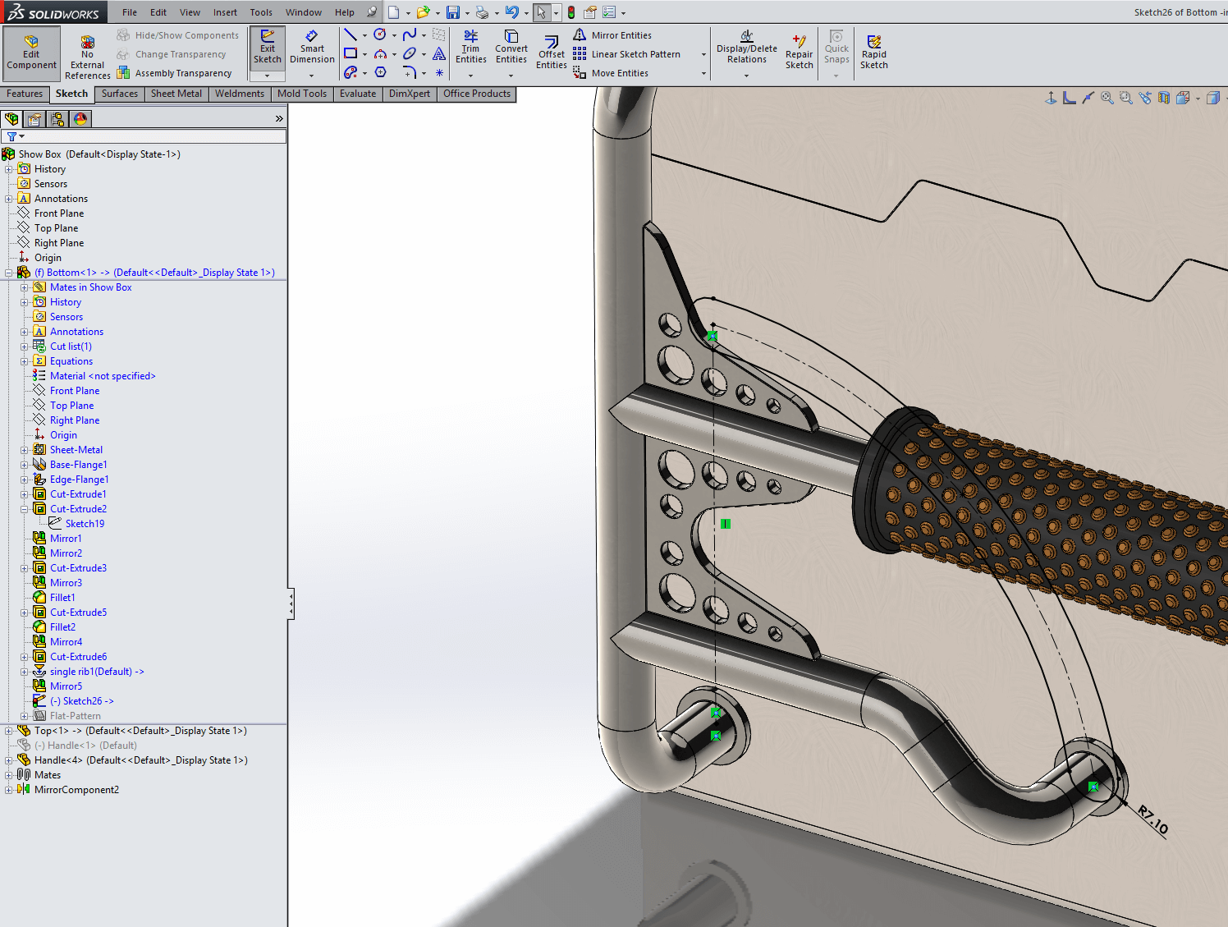The image size is (1228, 927).
Task: Open the Insert menu
Action: (225, 12)
